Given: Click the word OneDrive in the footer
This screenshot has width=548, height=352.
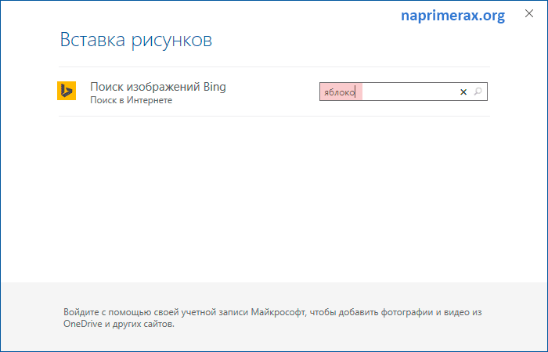Looking at the screenshot, I should pos(82,324).
